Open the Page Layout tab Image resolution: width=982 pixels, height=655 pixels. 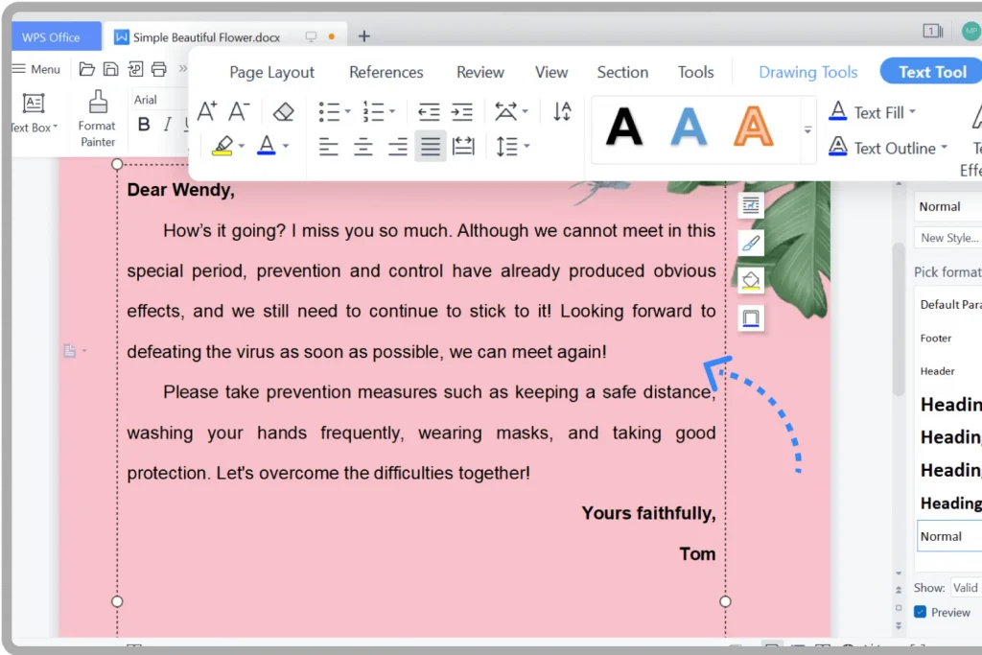coord(272,72)
